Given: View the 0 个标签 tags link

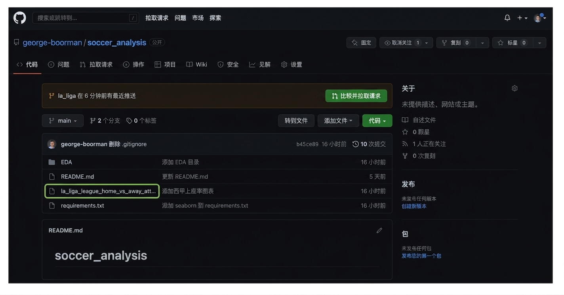Looking at the screenshot, I should (x=141, y=121).
